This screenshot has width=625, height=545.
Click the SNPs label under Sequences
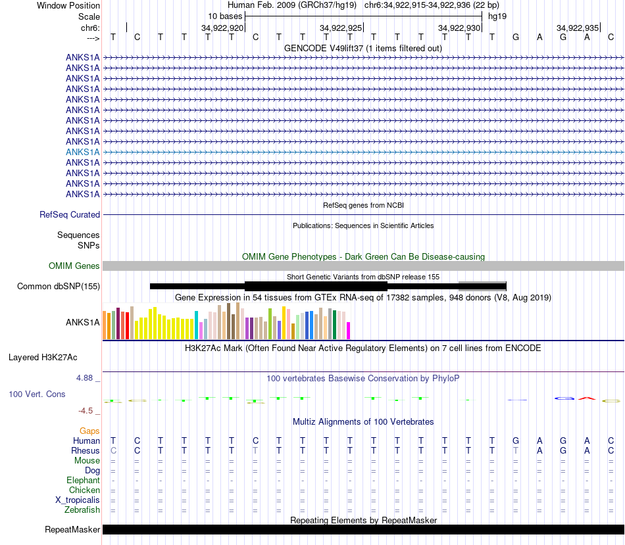click(x=89, y=245)
